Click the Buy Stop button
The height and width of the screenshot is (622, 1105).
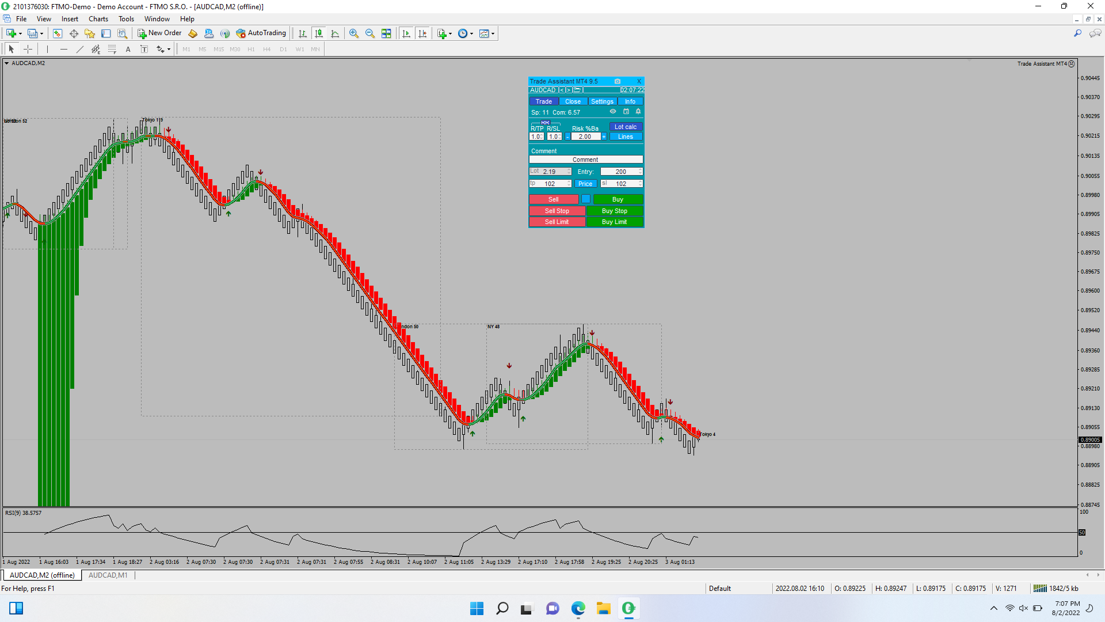click(614, 211)
